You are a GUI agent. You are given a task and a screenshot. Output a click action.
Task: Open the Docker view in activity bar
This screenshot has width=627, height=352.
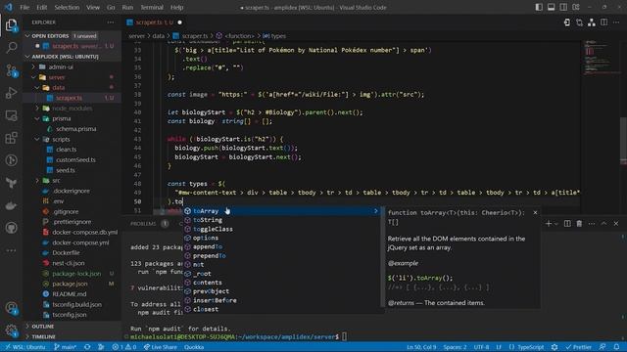tap(11, 205)
